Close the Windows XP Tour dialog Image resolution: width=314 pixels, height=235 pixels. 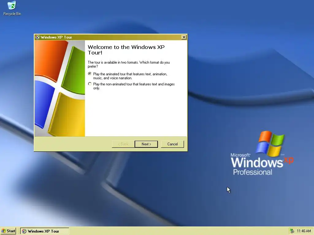pyautogui.click(x=184, y=37)
